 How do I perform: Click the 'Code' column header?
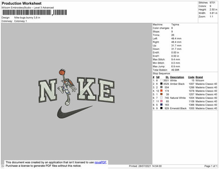[x=191, y=77]
